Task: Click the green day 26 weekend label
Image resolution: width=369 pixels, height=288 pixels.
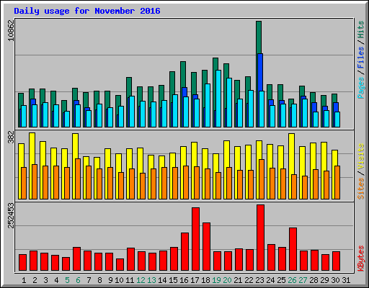Action: click(x=292, y=280)
